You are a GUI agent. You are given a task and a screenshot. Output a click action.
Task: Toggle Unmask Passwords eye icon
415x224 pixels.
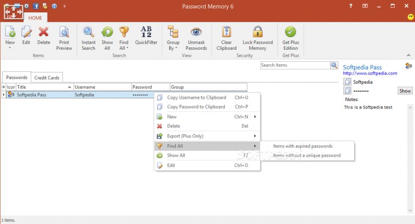[196, 32]
